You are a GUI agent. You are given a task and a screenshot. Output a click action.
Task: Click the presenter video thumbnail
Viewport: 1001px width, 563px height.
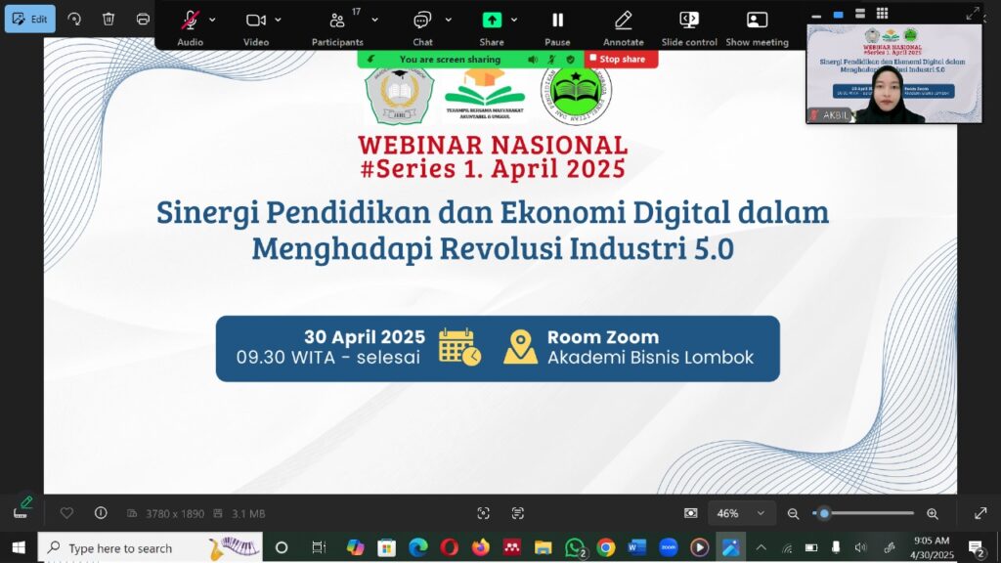point(893,73)
